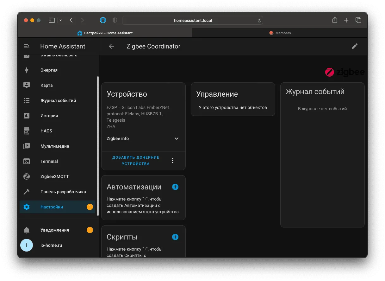
Task: Click the HACS store icon
Action: click(27, 131)
